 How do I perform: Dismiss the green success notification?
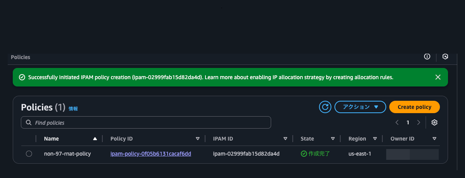point(438,77)
